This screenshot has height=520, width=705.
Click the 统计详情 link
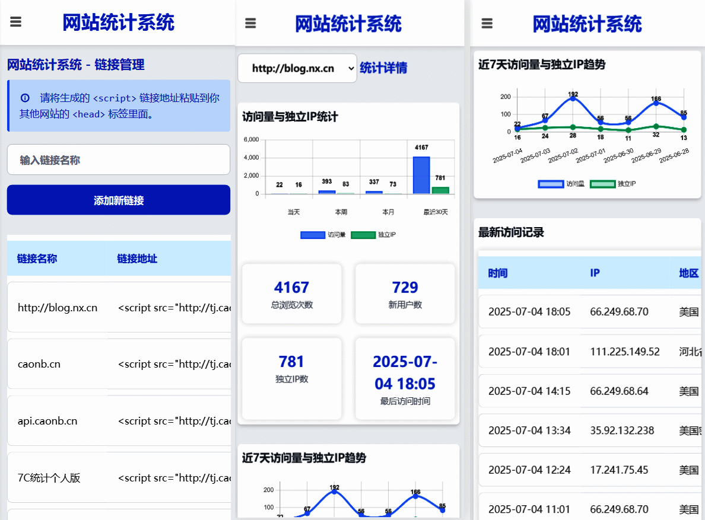tap(382, 68)
